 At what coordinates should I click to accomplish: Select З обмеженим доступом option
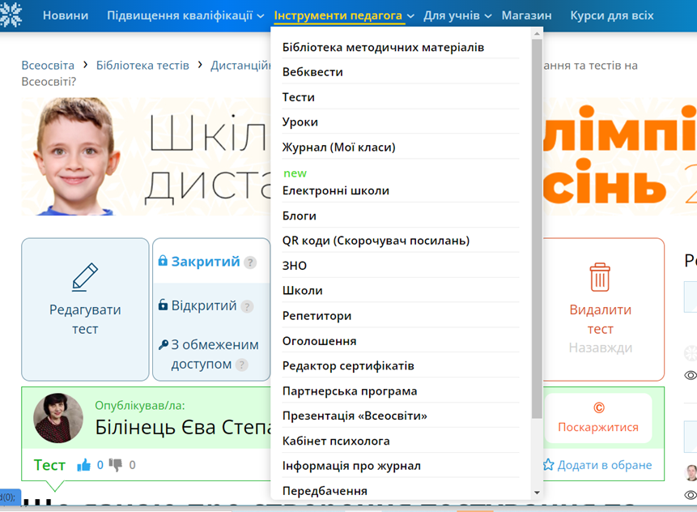pyautogui.click(x=209, y=354)
